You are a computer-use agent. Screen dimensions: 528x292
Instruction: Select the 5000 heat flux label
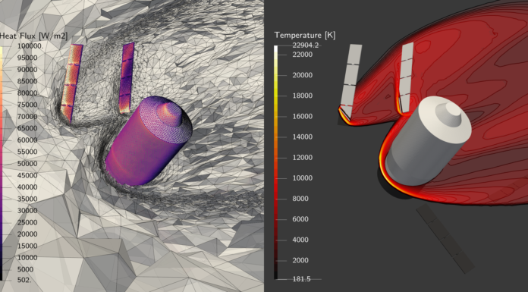point(25,269)
